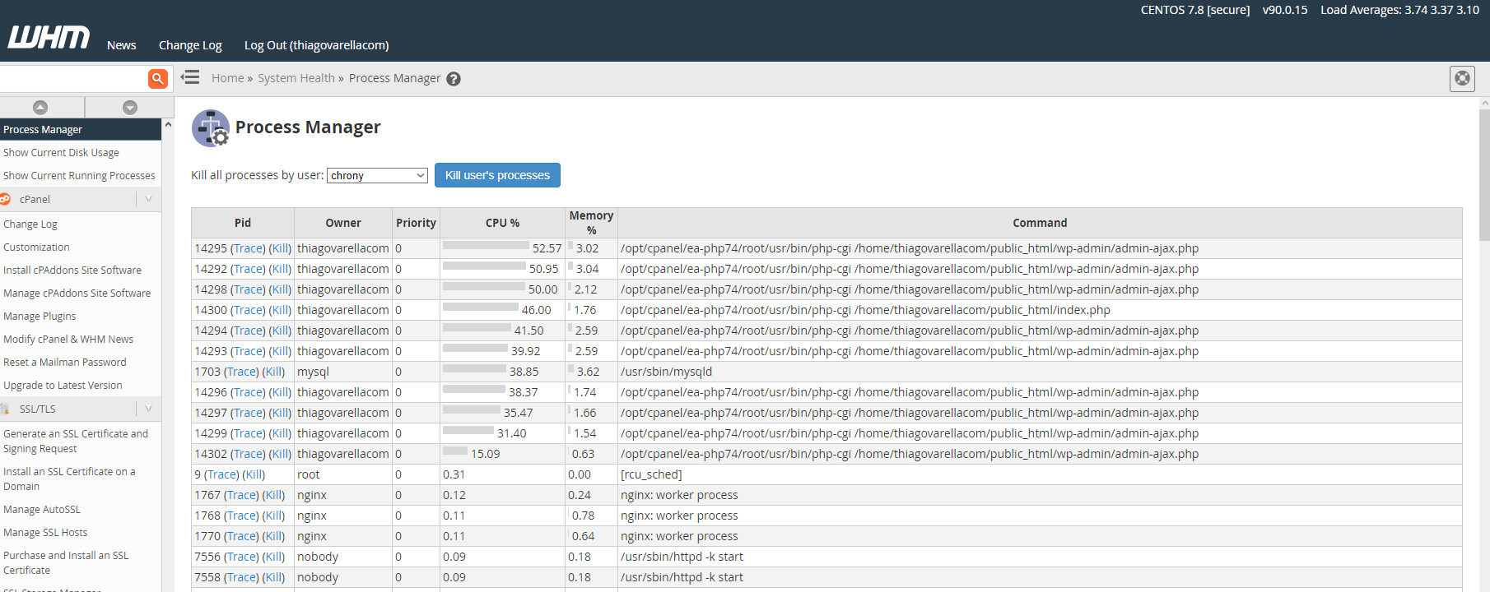Screen dimensions: 1490x592
Task: Open the user selection dropdown showing chrony
Action: click(377, 175)
